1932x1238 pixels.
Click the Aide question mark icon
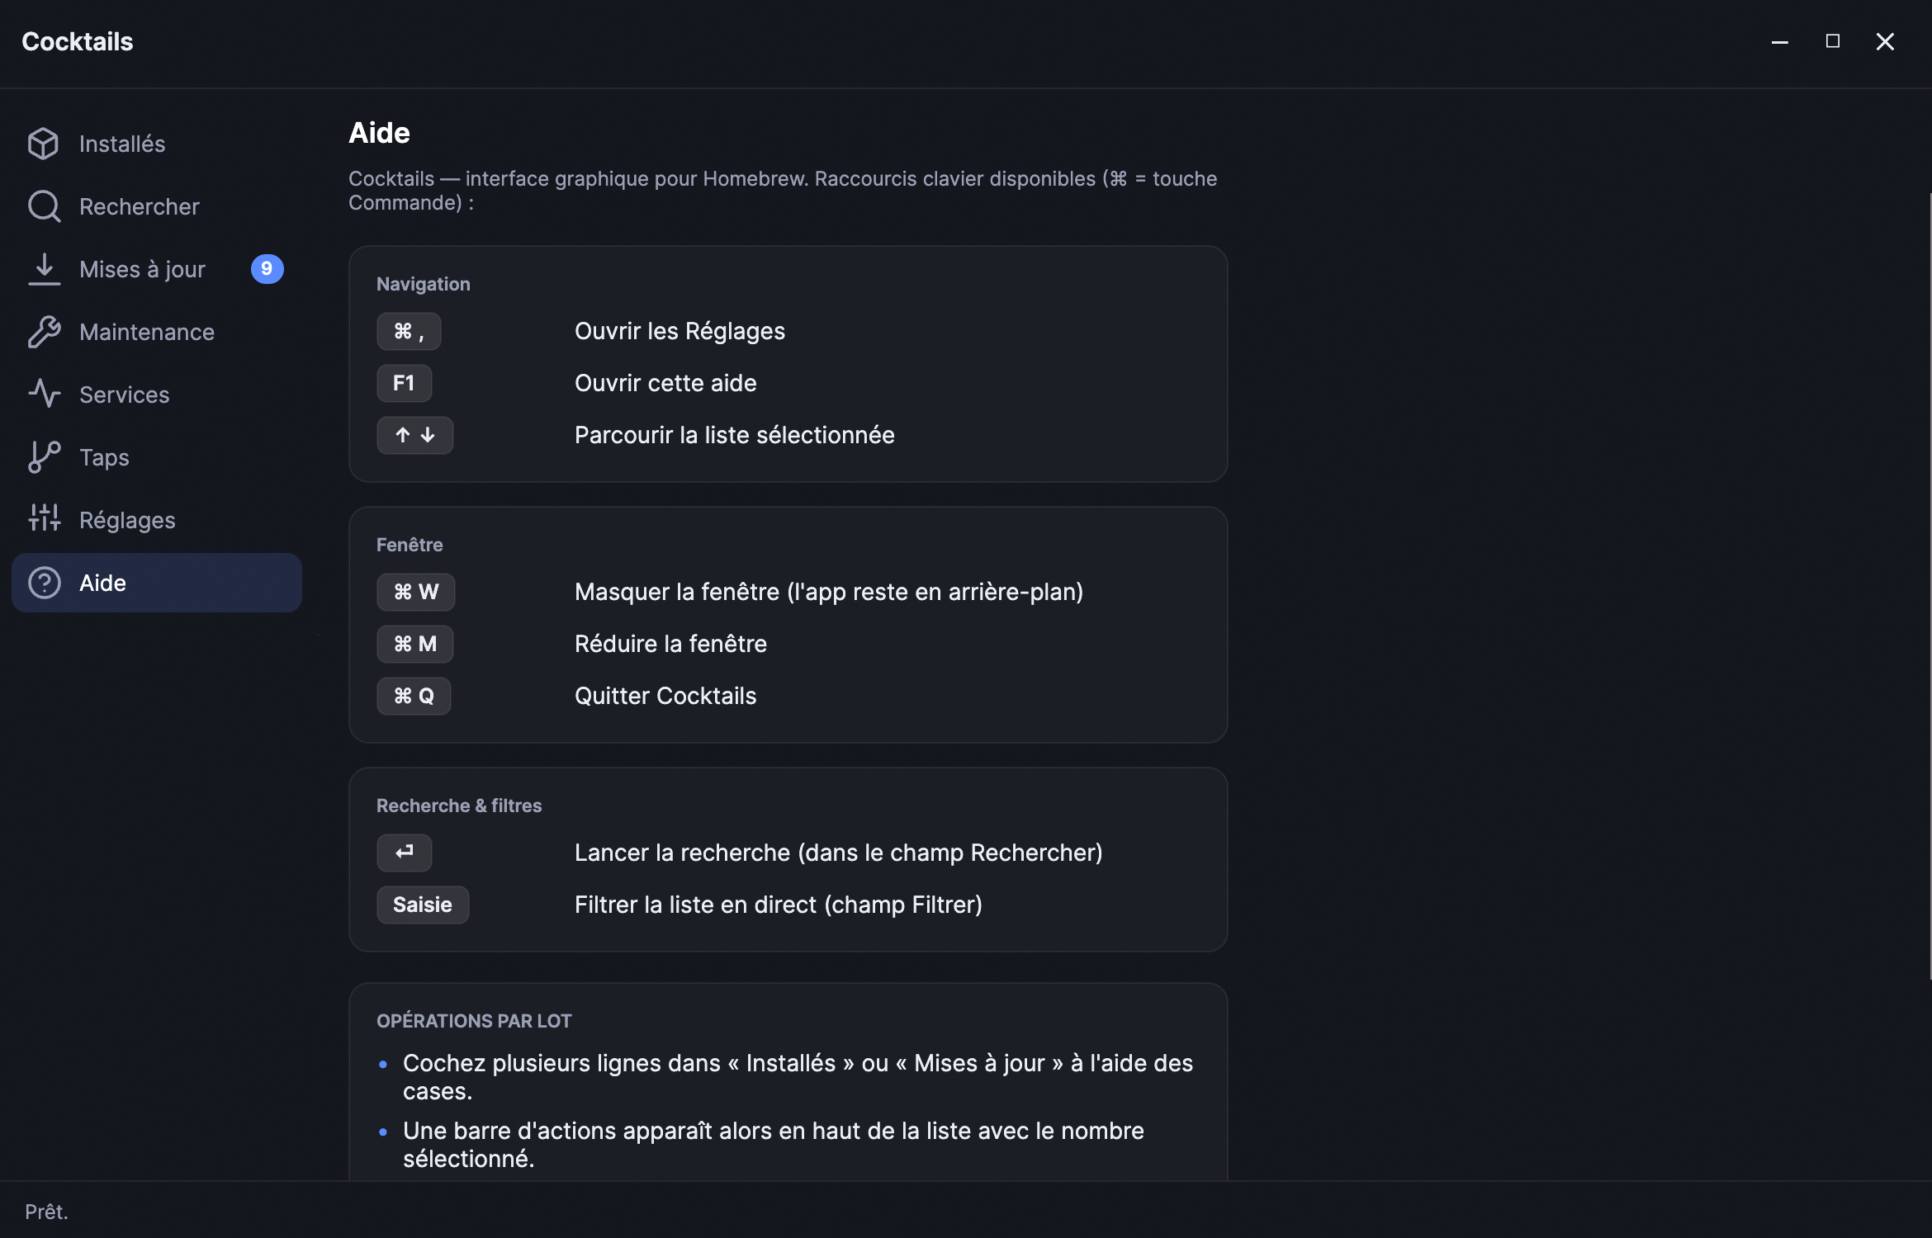(x=44, y=583)
